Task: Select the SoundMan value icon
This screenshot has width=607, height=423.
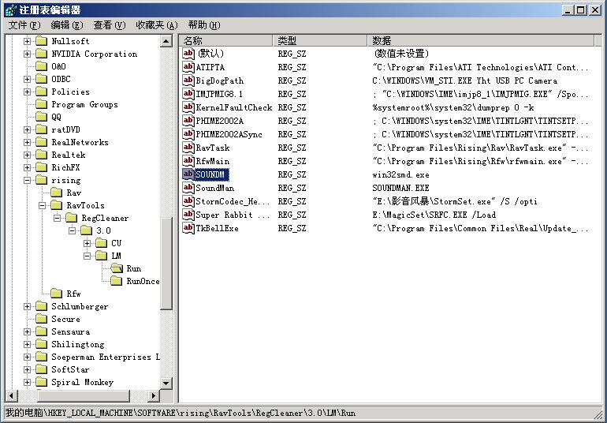Action: 188,188
